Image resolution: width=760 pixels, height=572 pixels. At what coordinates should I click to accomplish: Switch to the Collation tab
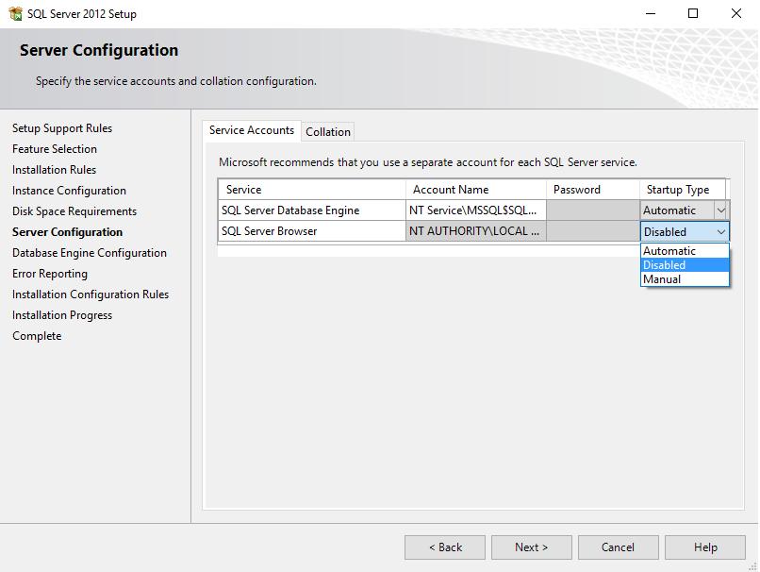point(327,132)
